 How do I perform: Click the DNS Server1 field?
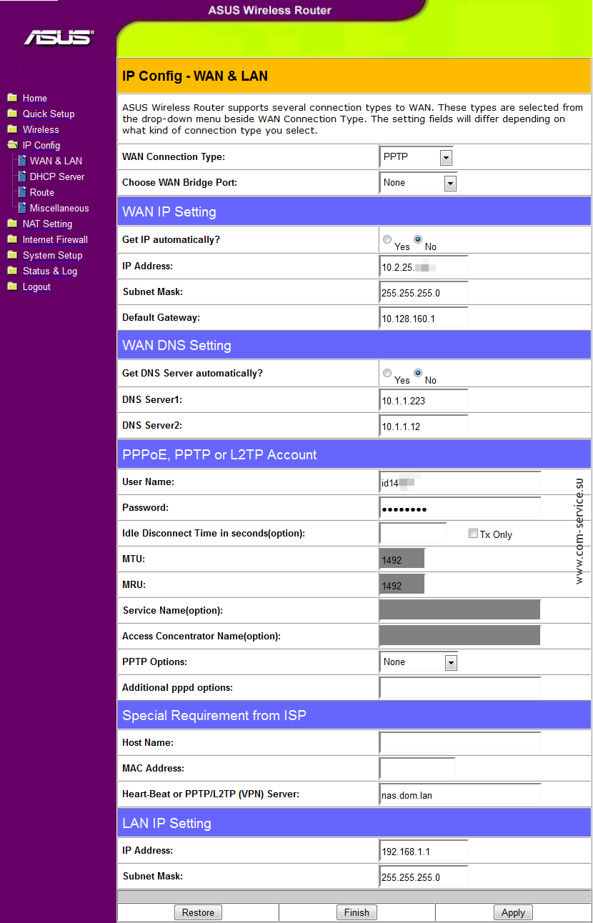pyautogui.click(x=424, y=400)
